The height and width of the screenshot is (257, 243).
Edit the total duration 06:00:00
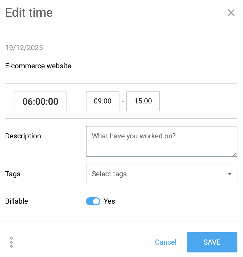pyautogui.click(x=40, y=101)
